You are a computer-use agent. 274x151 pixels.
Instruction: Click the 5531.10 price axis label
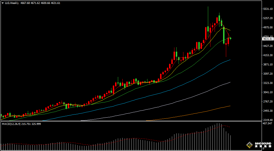(x=268, y=9)
